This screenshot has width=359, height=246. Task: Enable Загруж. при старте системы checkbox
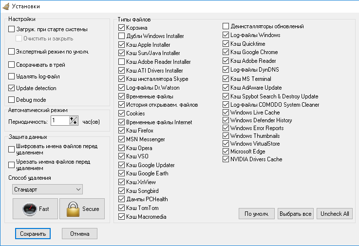[x=12, y=29]
